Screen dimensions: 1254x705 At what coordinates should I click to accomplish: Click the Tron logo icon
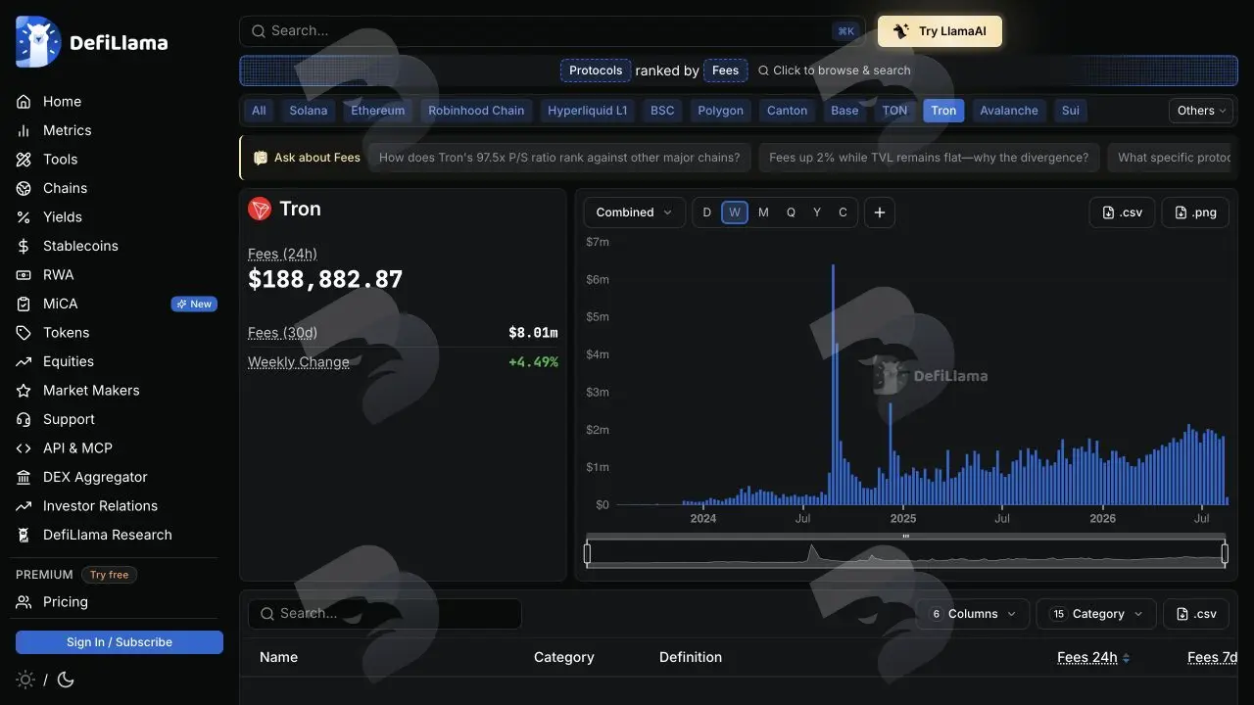point(260,209)
